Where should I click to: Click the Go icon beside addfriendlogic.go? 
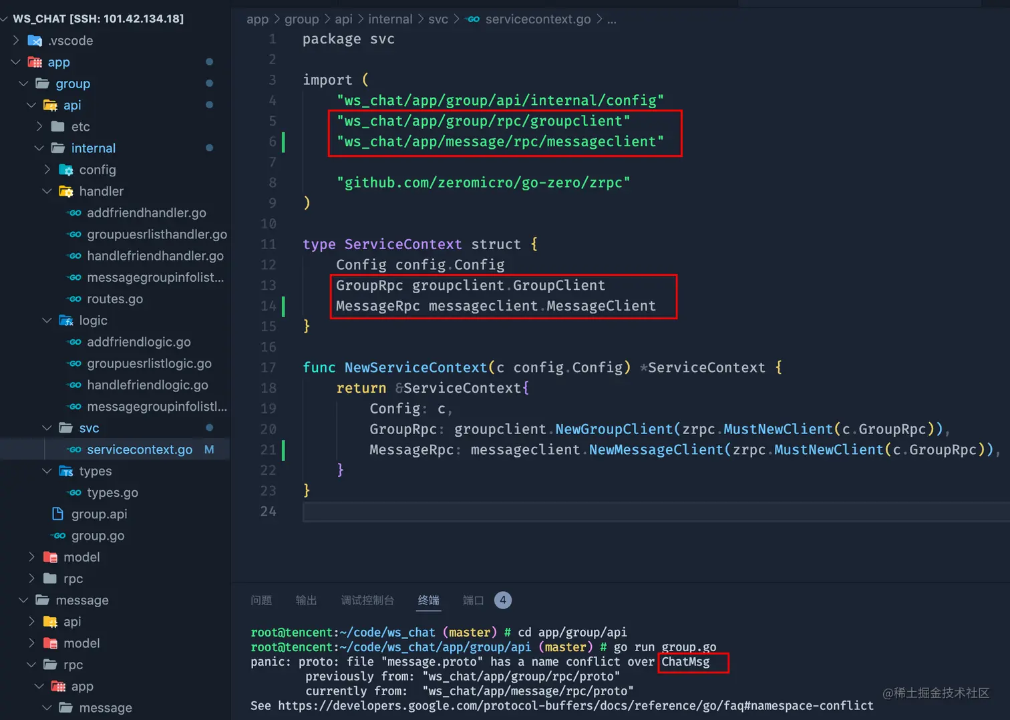(x=74, y=342)
